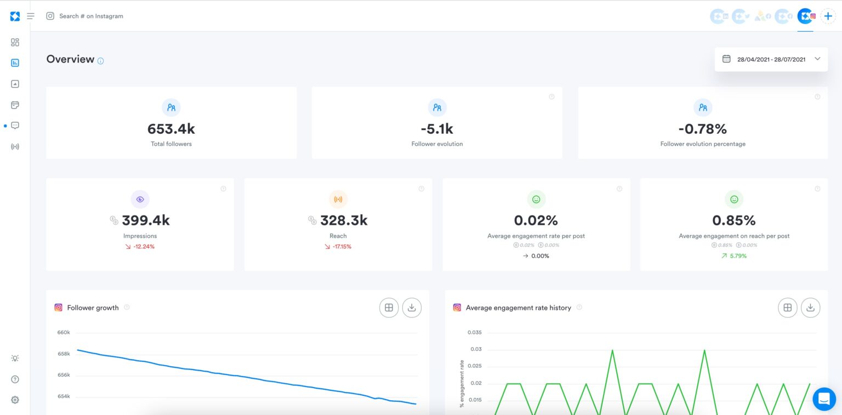The height and width of the screenshot is (415, 842).
Task: Select the analytics bar chart sidebar icon
Action: (x=15, y=62)
